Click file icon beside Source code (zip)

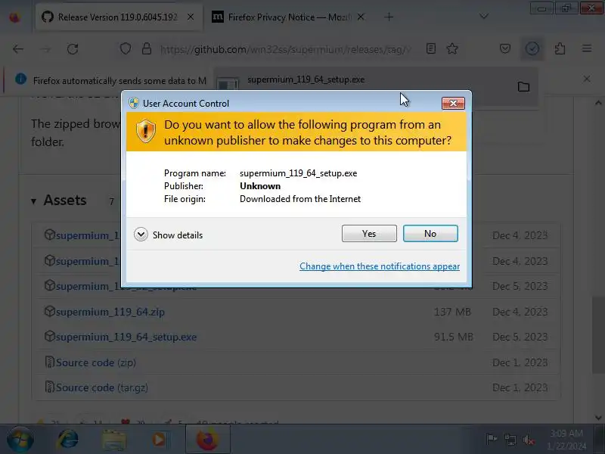click(50, 362)
